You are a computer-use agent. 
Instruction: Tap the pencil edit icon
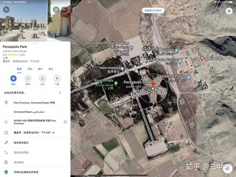(6, 143)
